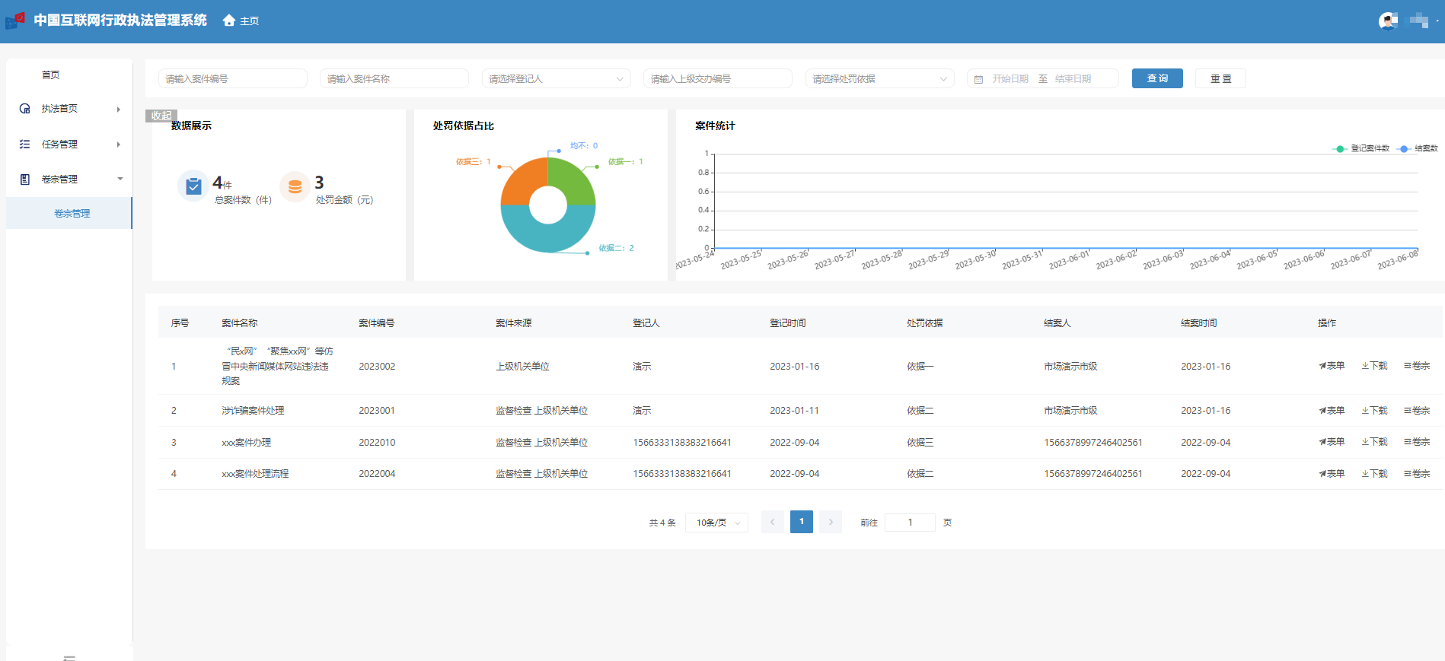Screen dimensions: 1445x661
Task: Click the teal 依据二 pie slice
Action: coord(548,237)
